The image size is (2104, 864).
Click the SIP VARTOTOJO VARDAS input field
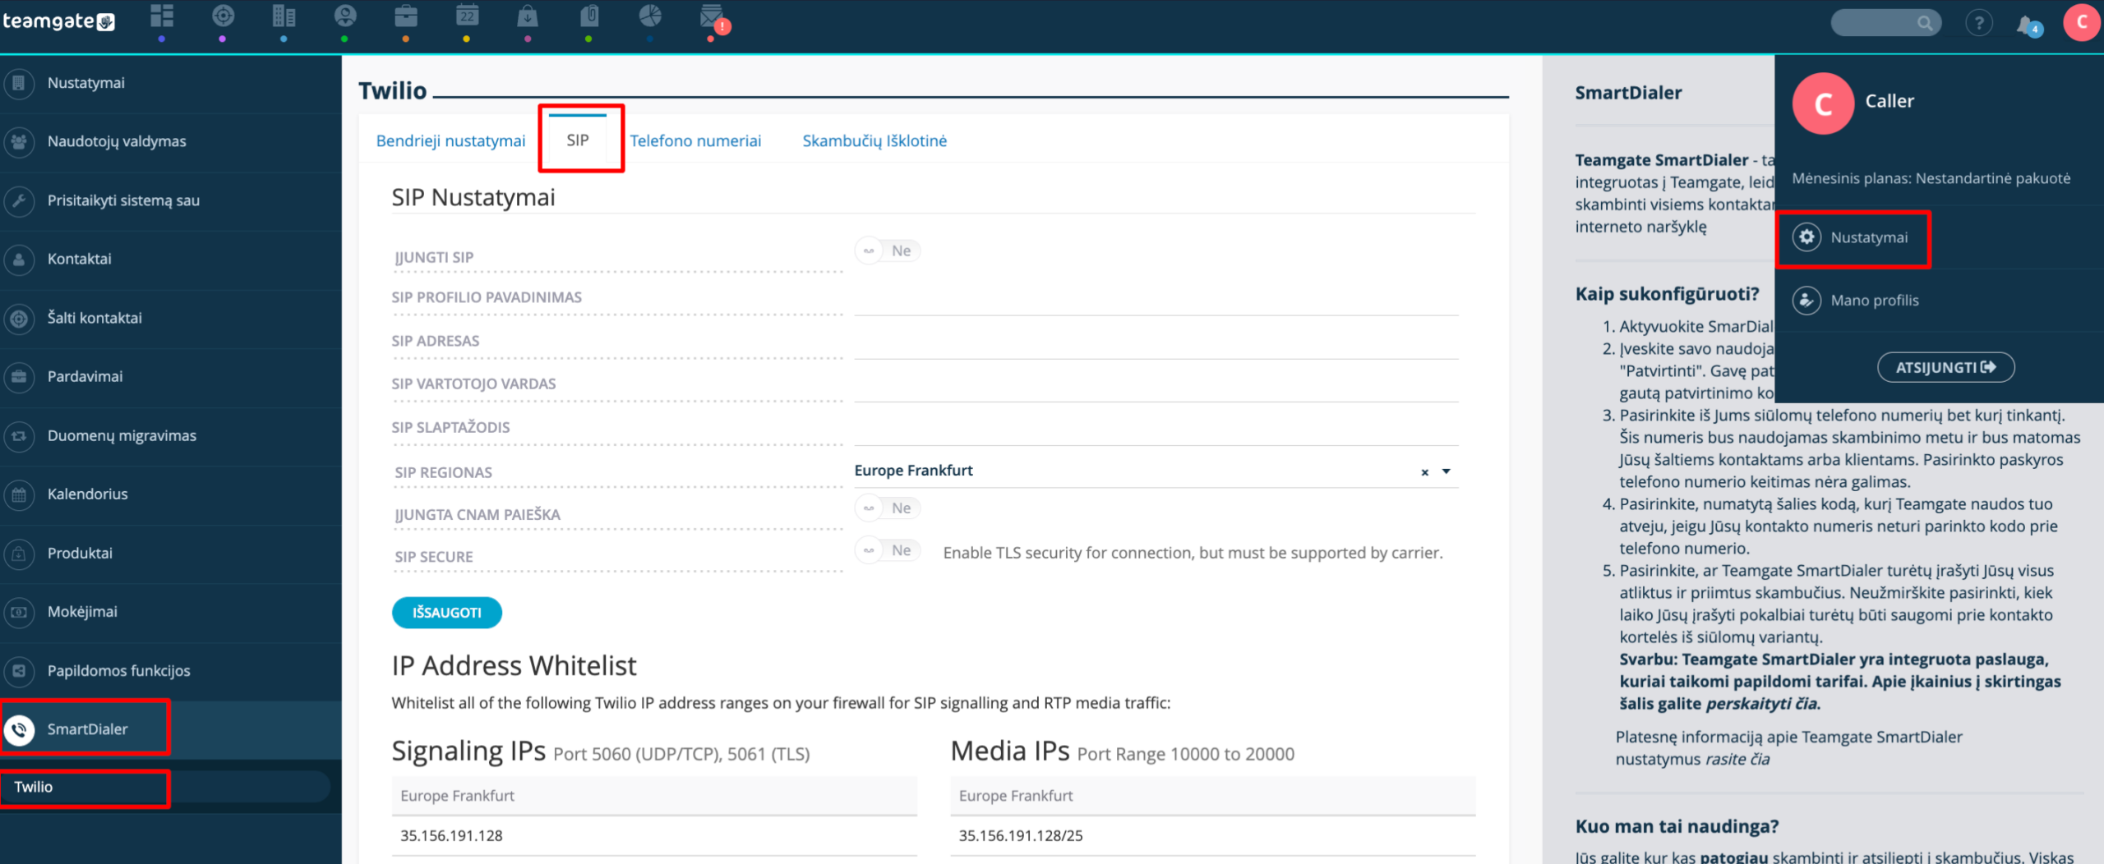coord(1156,386)
